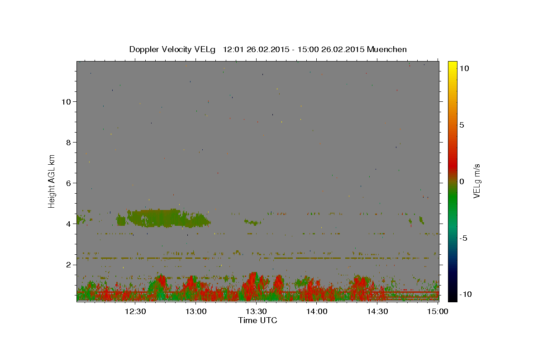This screenshot has width=543, height=362.
Task: Click the colorbar value -5 label
Action: 463,238
